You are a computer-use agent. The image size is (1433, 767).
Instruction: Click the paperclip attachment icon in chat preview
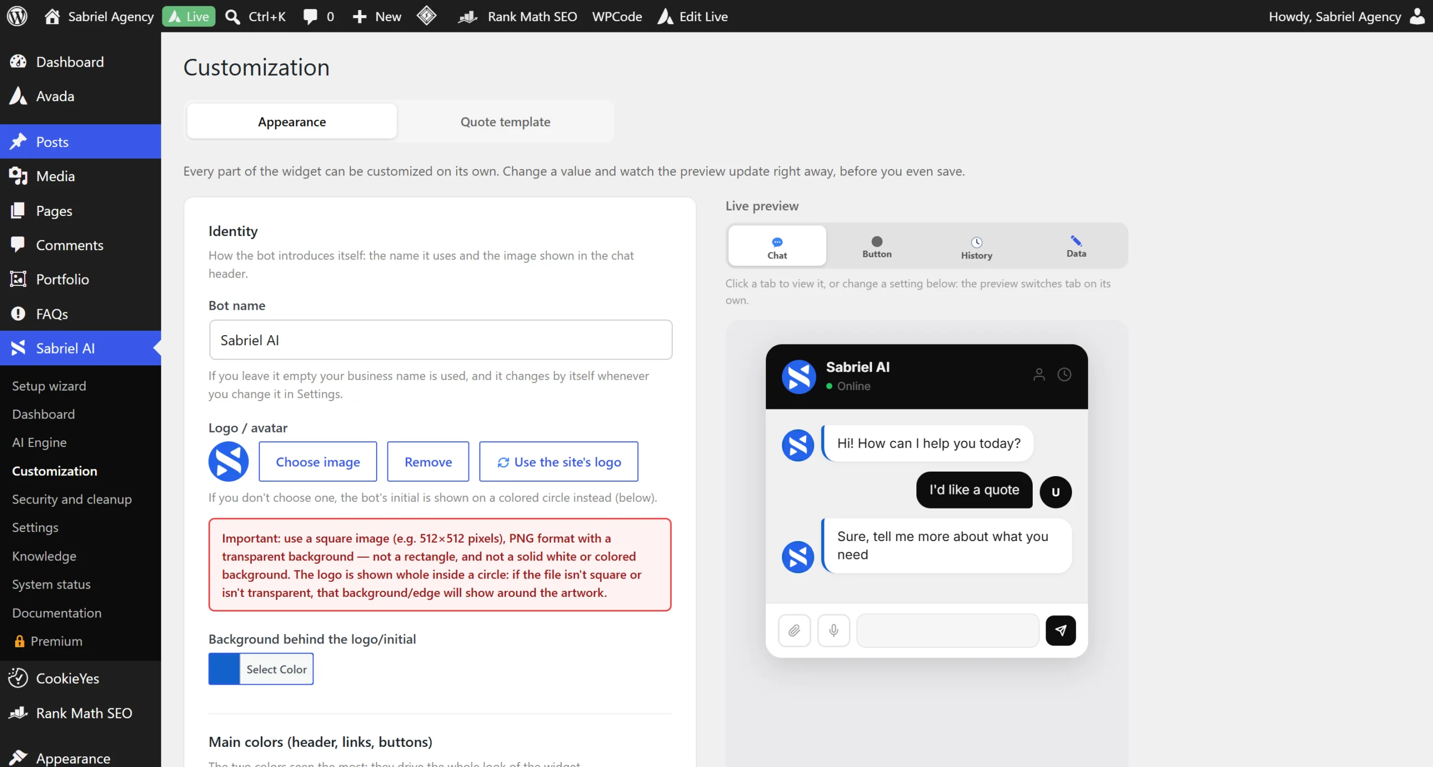tap(794, 630)
